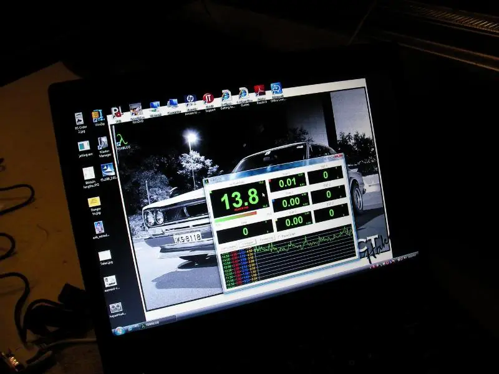Click the TEWBLOG window title bar icon
Image resolution: width=499 pixels, height=374 pixels.
tap(207, 181)
